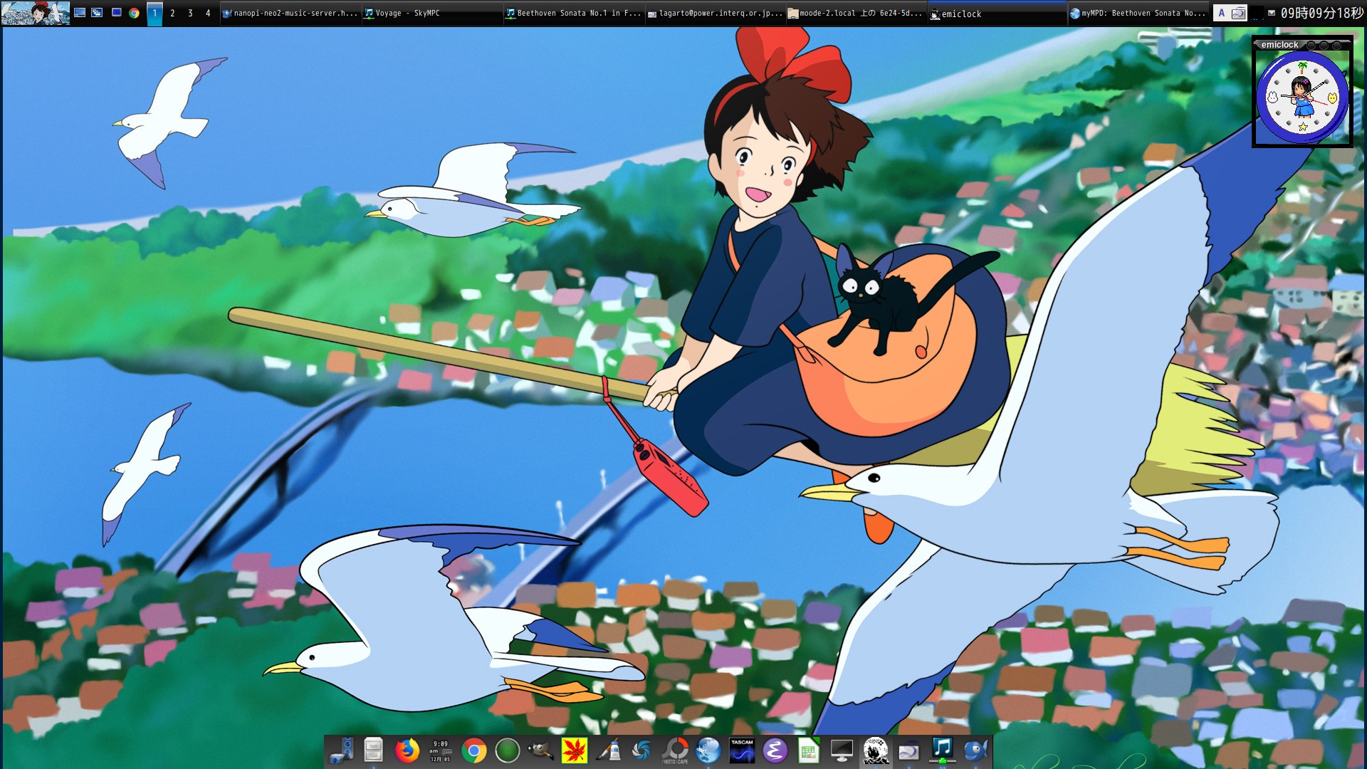Click the 09時09分18秒 system clock
1367x769 pixels.
(x=1321, y=12)
